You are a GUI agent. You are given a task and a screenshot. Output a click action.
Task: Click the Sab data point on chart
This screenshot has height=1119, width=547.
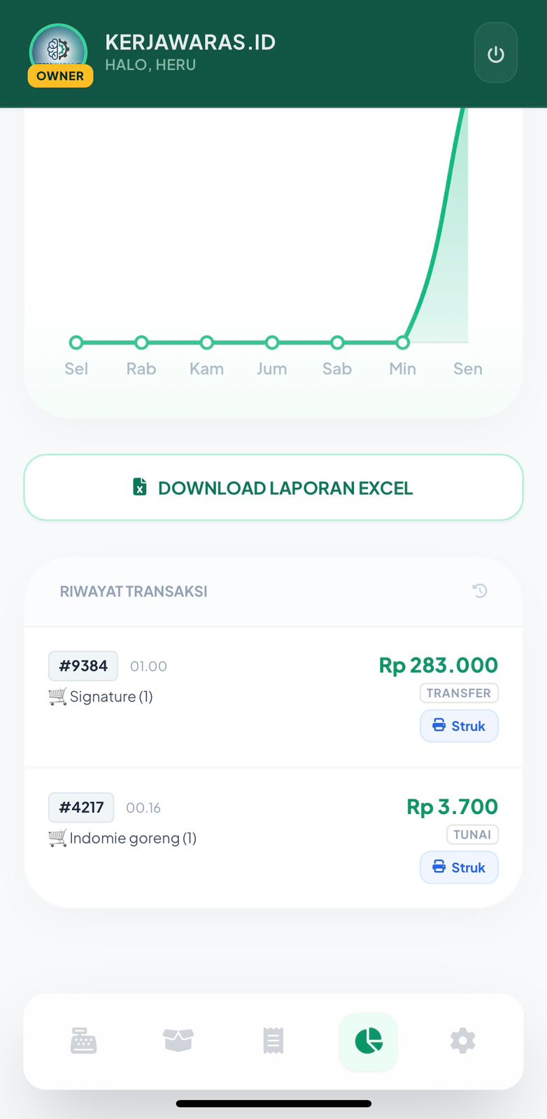click(x=337, y=343)
